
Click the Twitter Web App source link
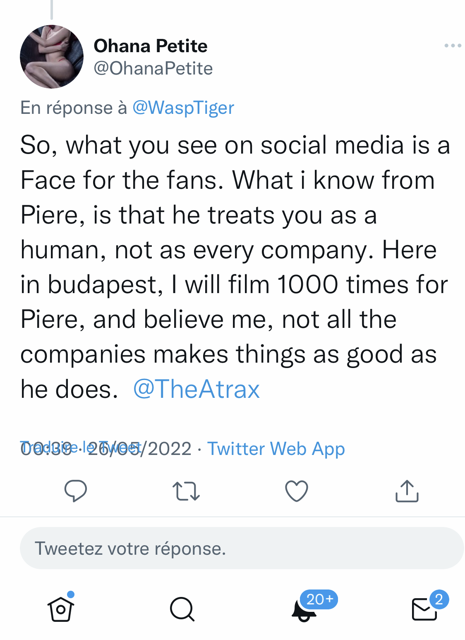(x=276, y=449)
